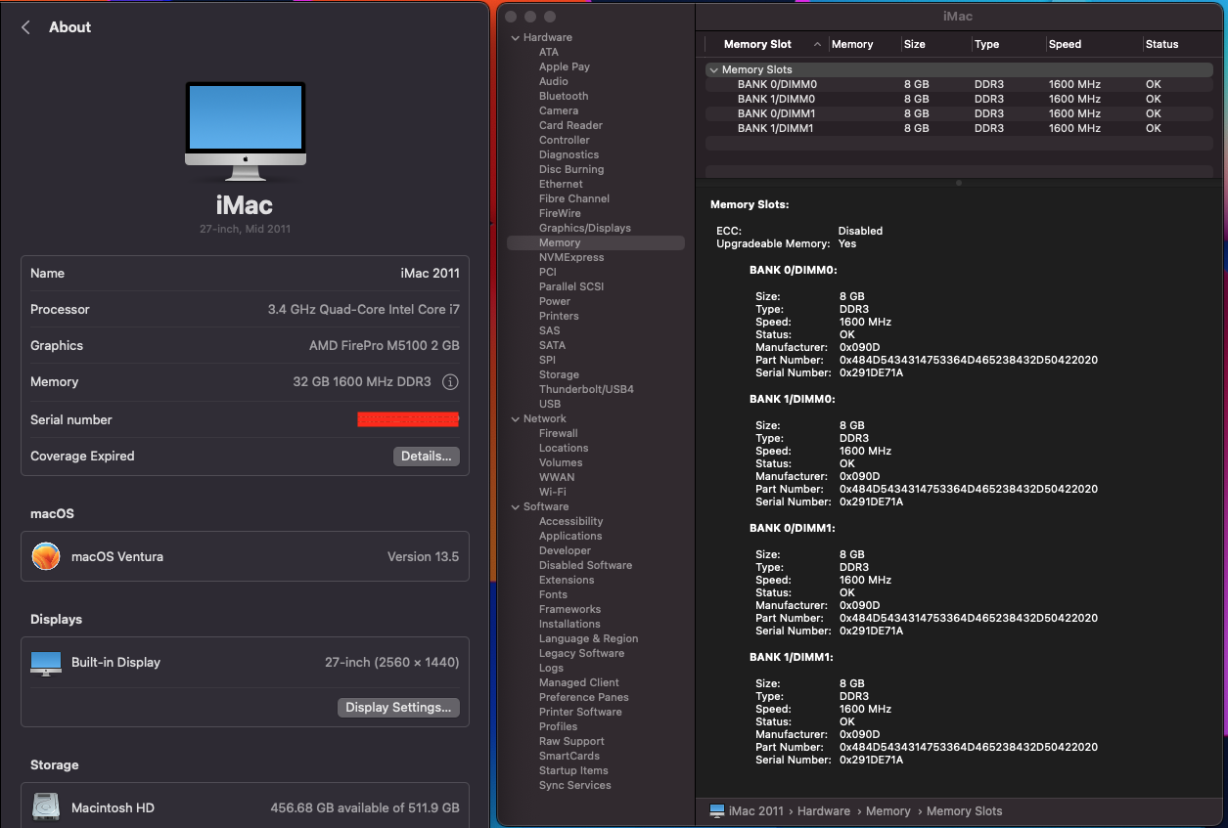Select ATA in Hardware list
This screenshot has width=1228, height=828.
pos(549,53)
